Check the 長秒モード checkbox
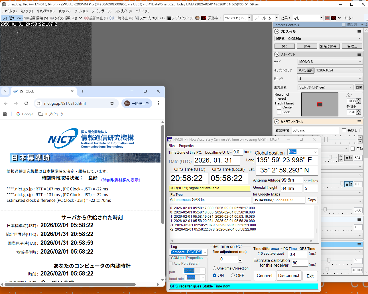 [344, 130]
